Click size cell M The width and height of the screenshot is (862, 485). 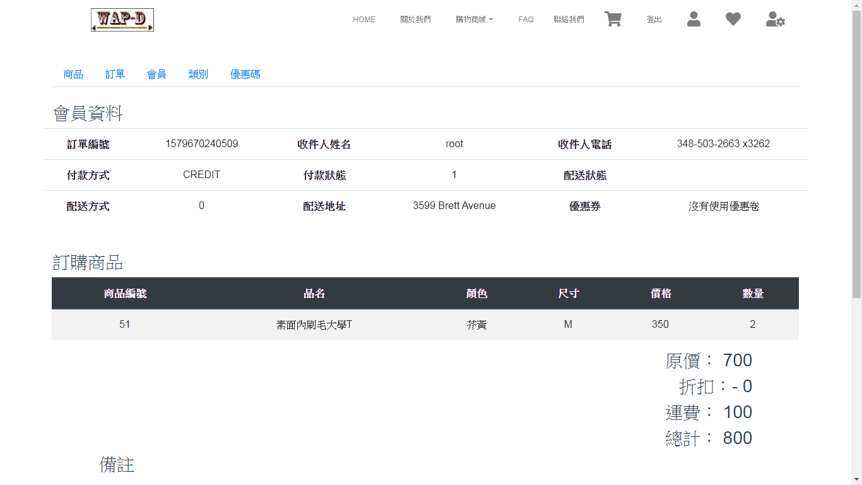569,325
